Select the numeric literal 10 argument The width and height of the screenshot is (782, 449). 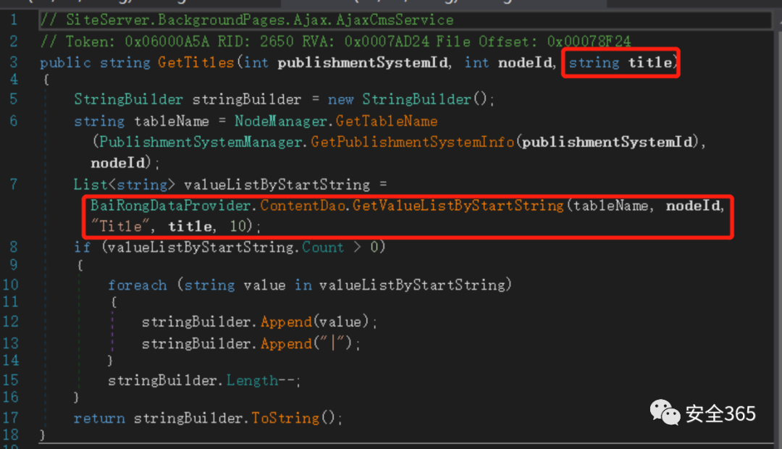click(x=238, y=226)
